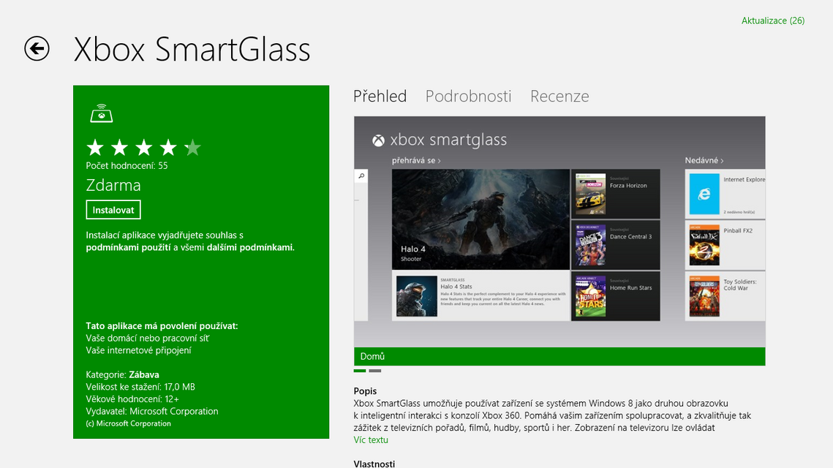Image resolution: width=833 pixels, height=468 pixels.
Task: Click the Xbox logo in the screenshot
Action: 378,140
